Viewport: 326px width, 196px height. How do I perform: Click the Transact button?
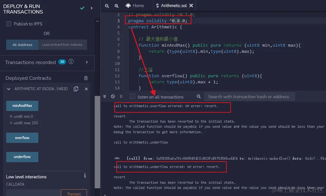[74, 193]
